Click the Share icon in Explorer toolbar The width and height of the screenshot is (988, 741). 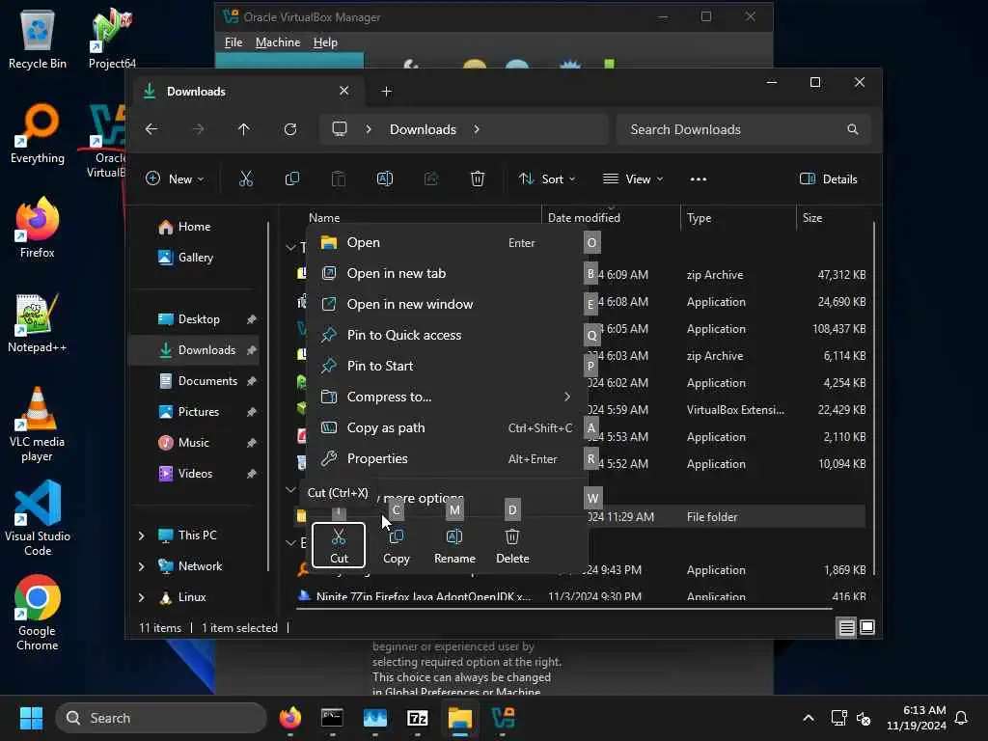[431, 178]
